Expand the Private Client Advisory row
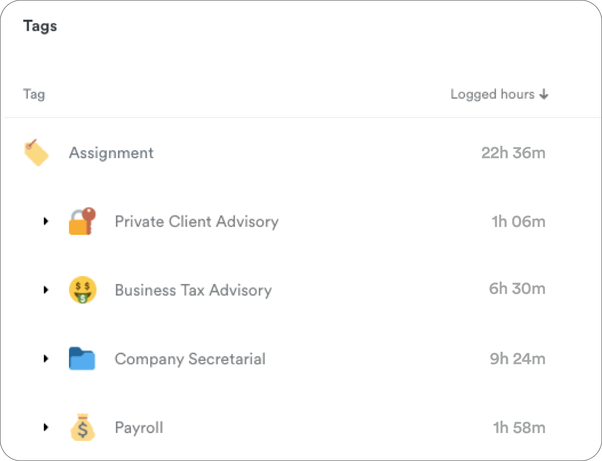This screenshot has height=461, width=602. click(45, 221)
